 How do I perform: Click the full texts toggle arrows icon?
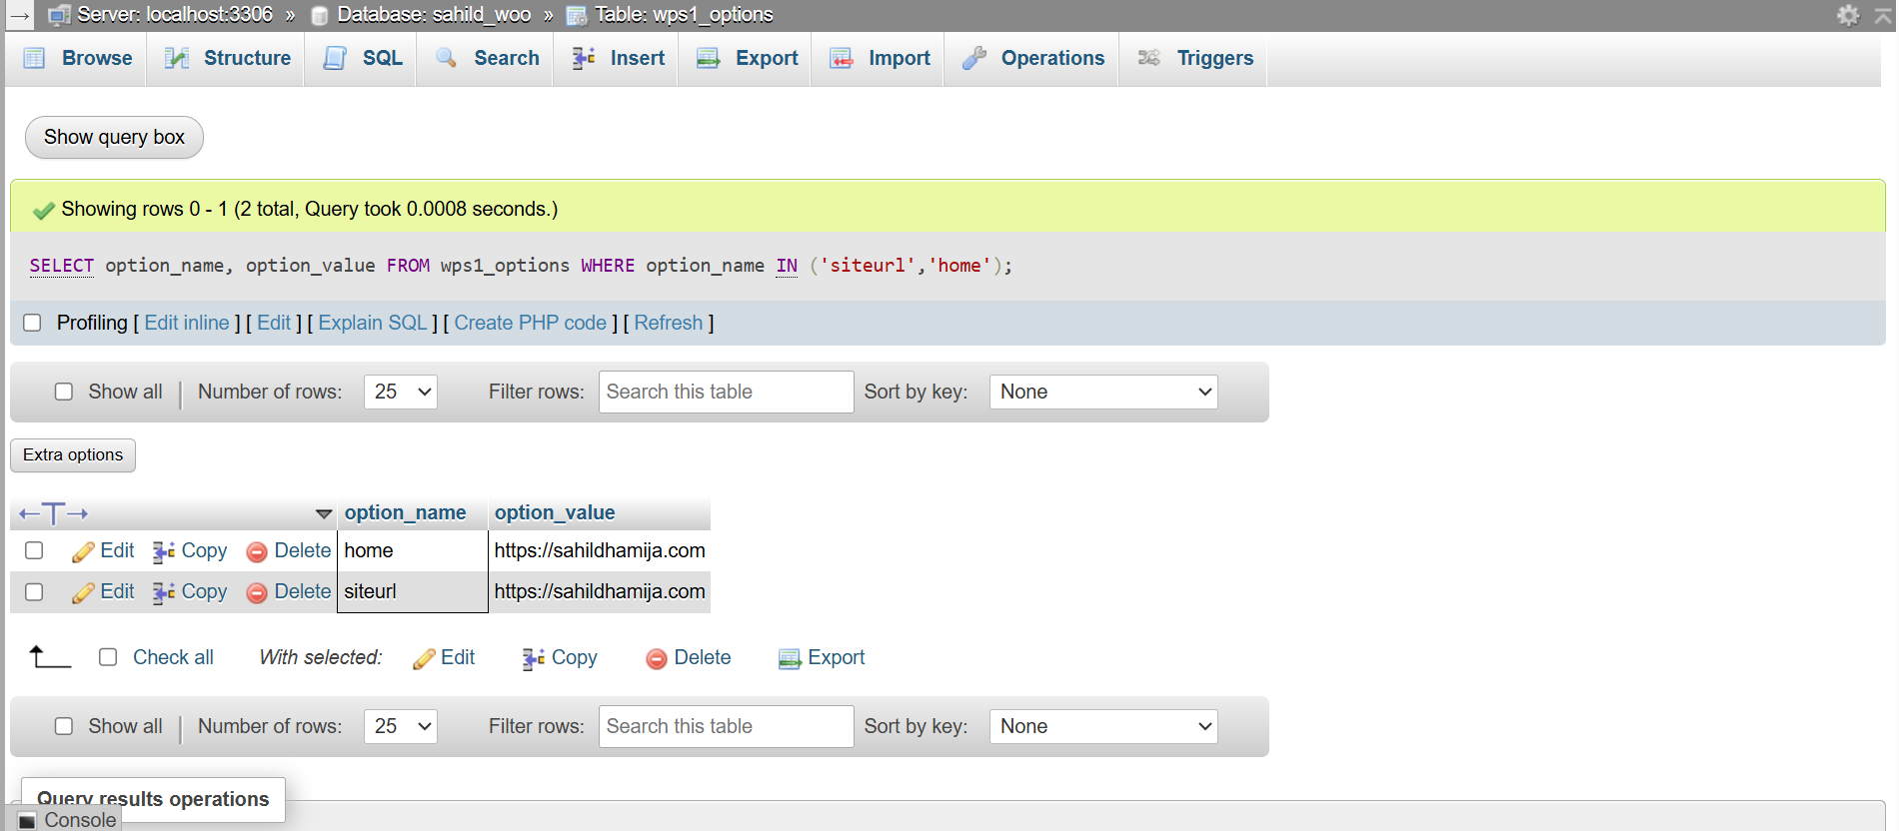(53, 513)
